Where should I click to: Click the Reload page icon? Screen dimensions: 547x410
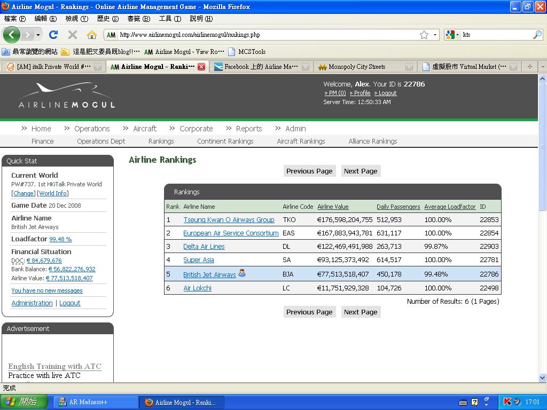53,35
